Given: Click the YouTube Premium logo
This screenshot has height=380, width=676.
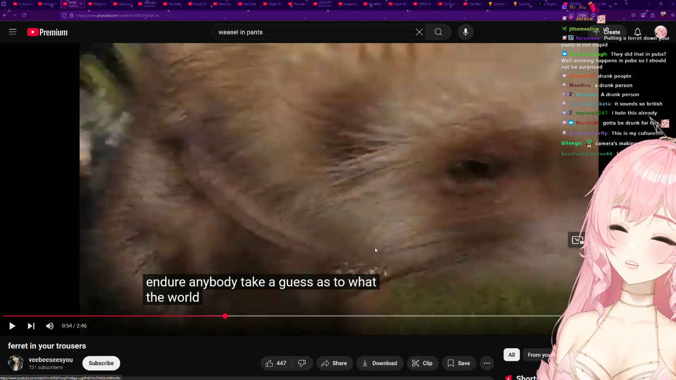Looking at the screenshot, I should [47, 32].
